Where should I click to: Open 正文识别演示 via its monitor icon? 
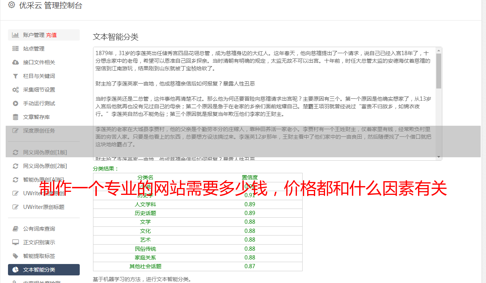point(16,242)
